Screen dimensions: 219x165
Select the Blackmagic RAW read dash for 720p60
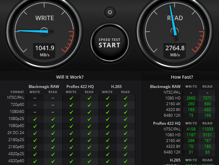point(53,105)
